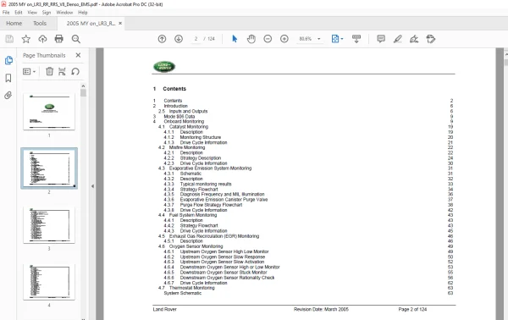508x320 pixels.
Task: Click 'Catalyst Monitoring' contents entry
Action: (x=189, y=127)
